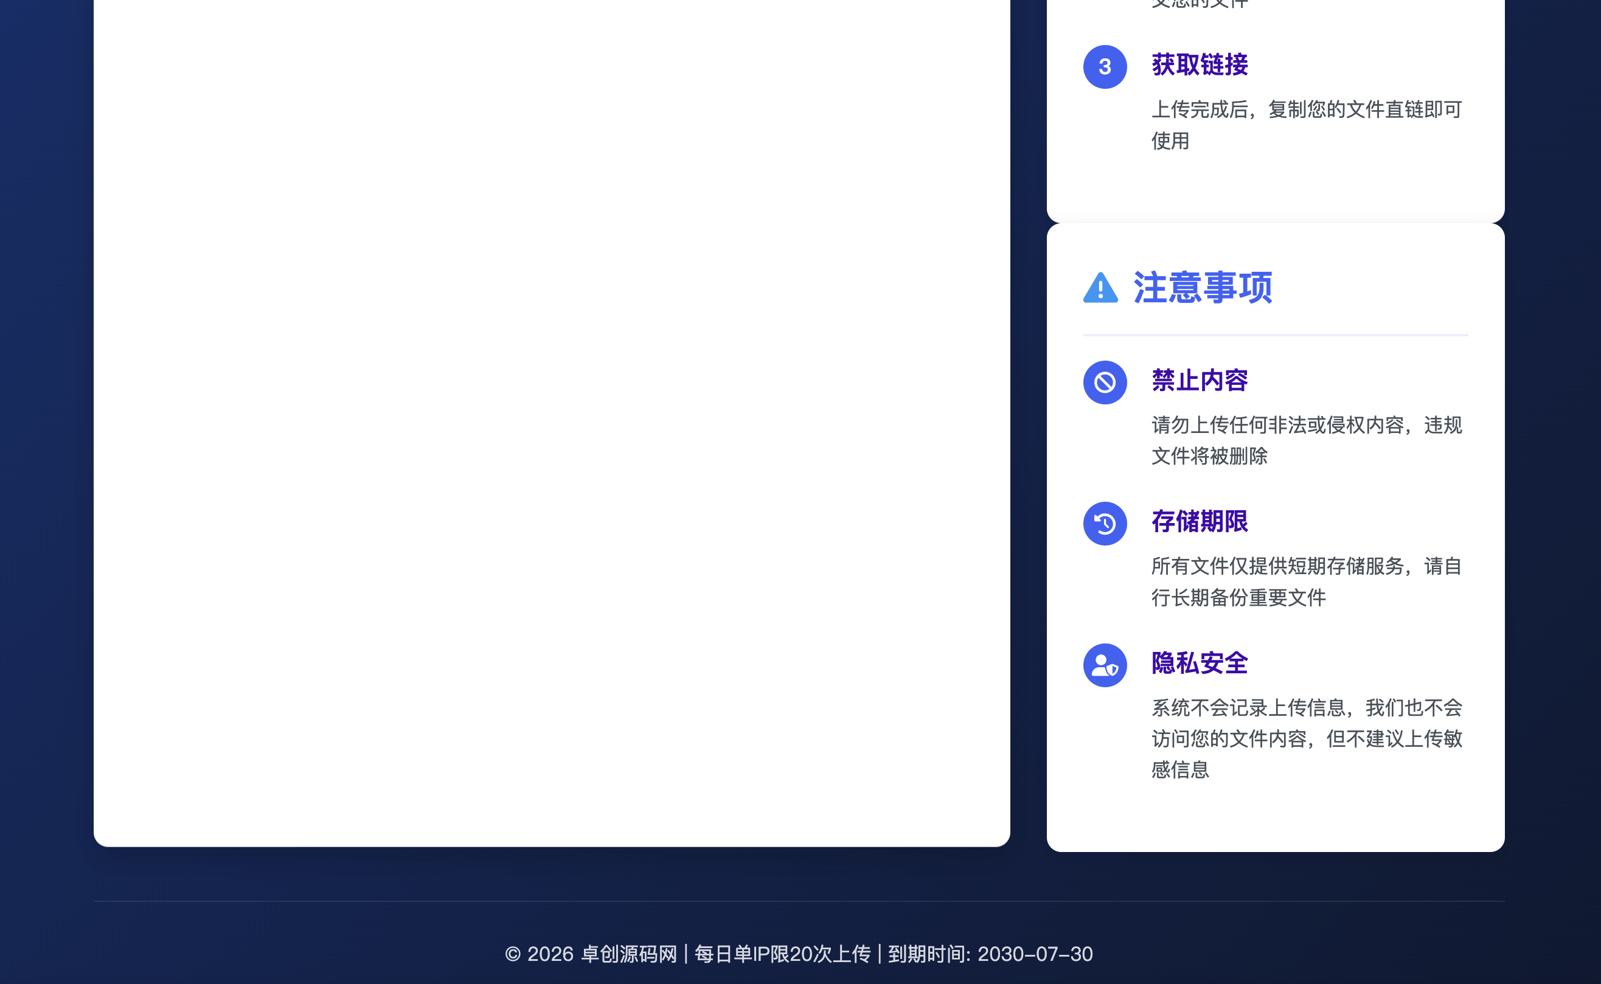Click the text 请勿上传任何非法或侵权内容
1601x984 pixels.
tap(1277, 425)
